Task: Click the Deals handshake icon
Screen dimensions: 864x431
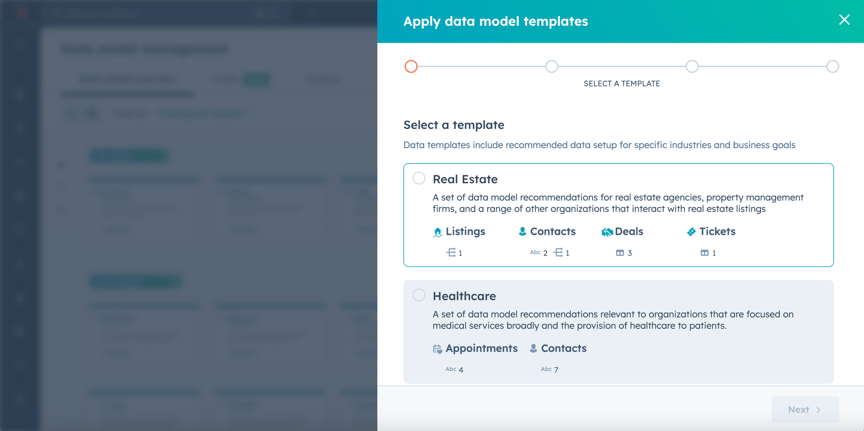Action: coord(607,232)
